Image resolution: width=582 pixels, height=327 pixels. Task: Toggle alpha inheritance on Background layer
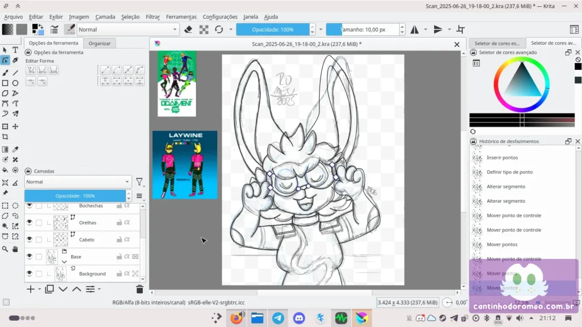coord(127,274)
